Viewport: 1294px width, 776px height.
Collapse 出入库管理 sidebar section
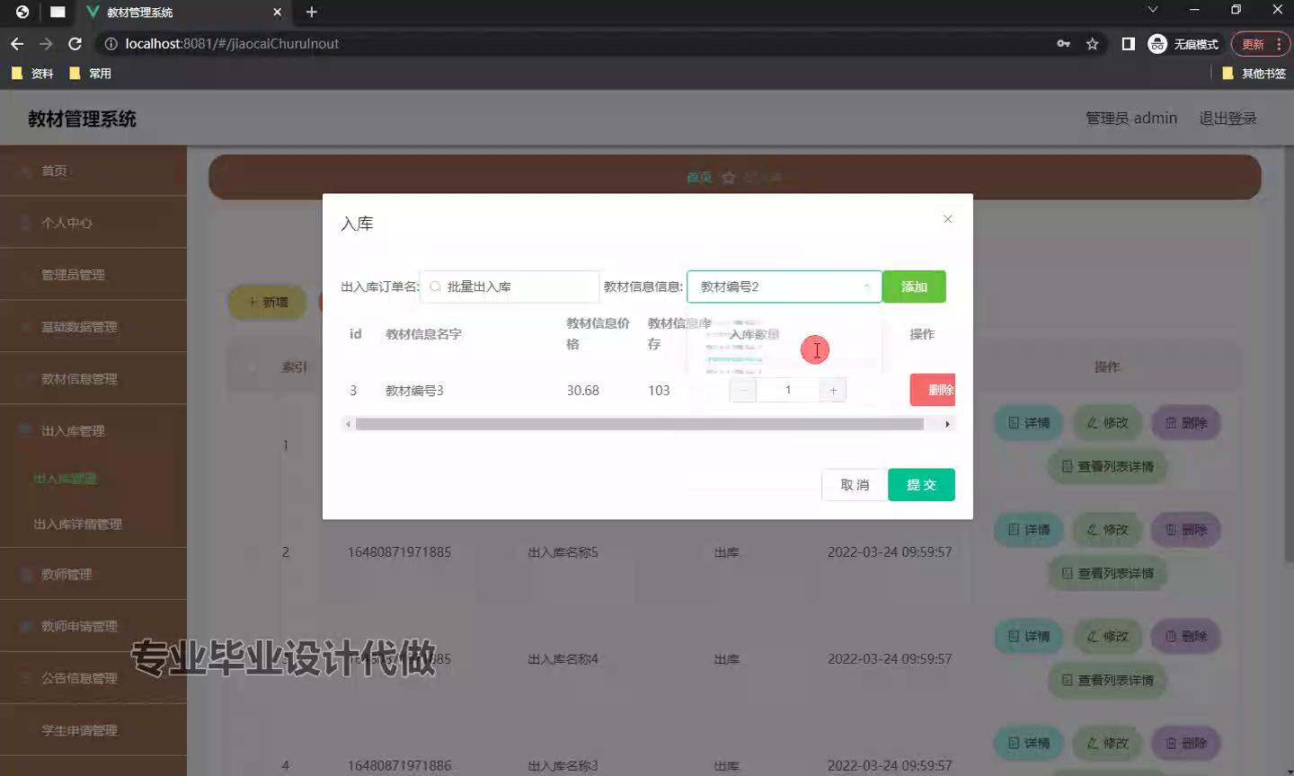click(93, 431)
